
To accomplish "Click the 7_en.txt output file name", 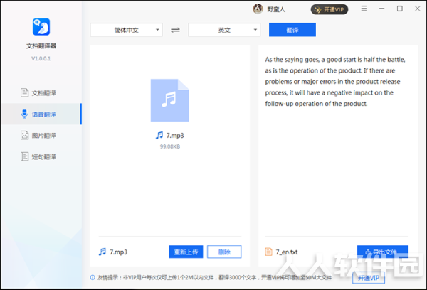I will [287, 252].
